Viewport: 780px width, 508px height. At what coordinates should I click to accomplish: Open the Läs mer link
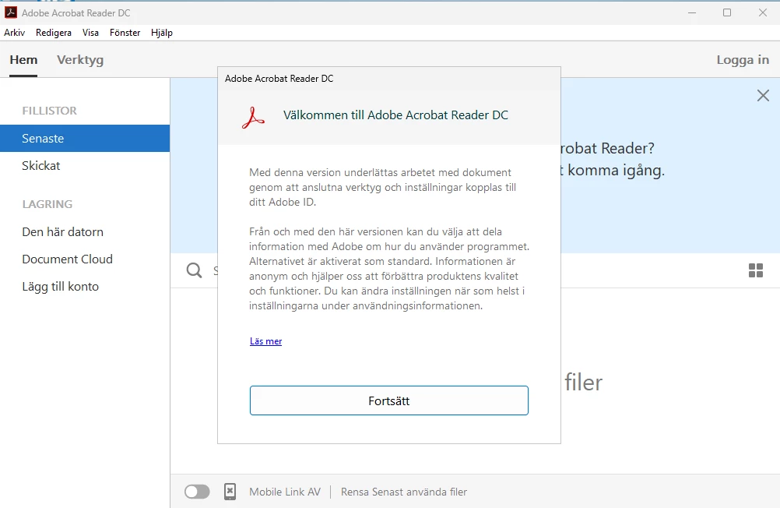coord(265,341)
